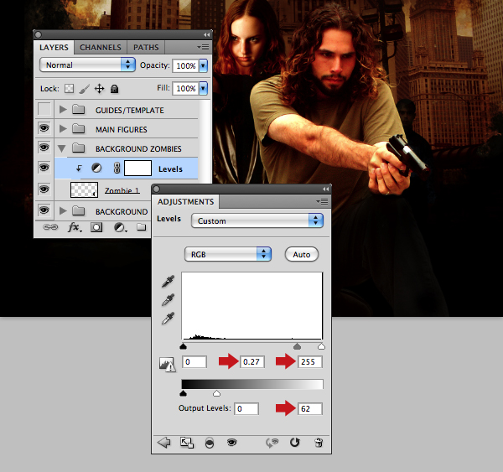Open the Layers panel options menu
503x472 pixels.
click(x=203, y=48)
